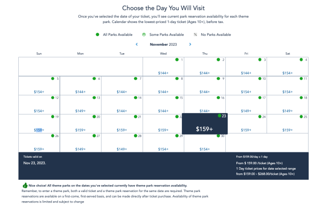Select Saturday November 11 at $154+
The height and width of the screenshot is (209, 320).
288,85
